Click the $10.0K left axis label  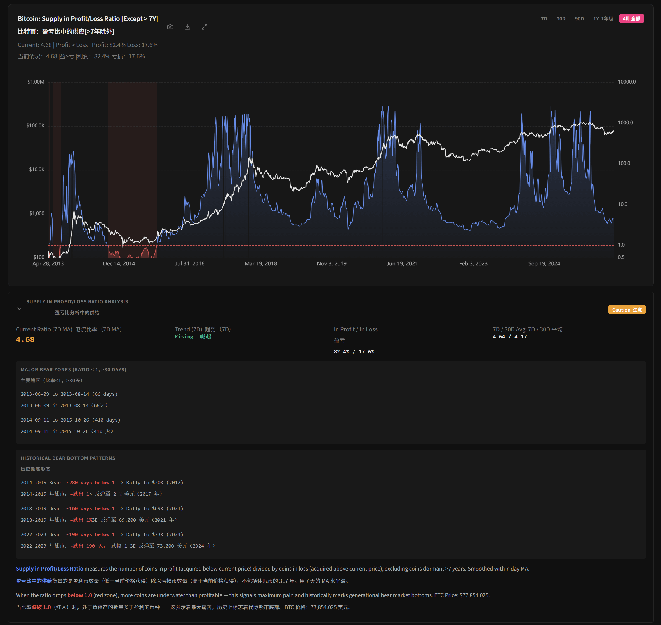click(x=37, y=170)
